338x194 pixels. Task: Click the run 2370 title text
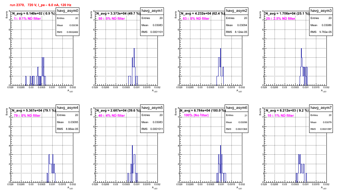tap(40, 5)
